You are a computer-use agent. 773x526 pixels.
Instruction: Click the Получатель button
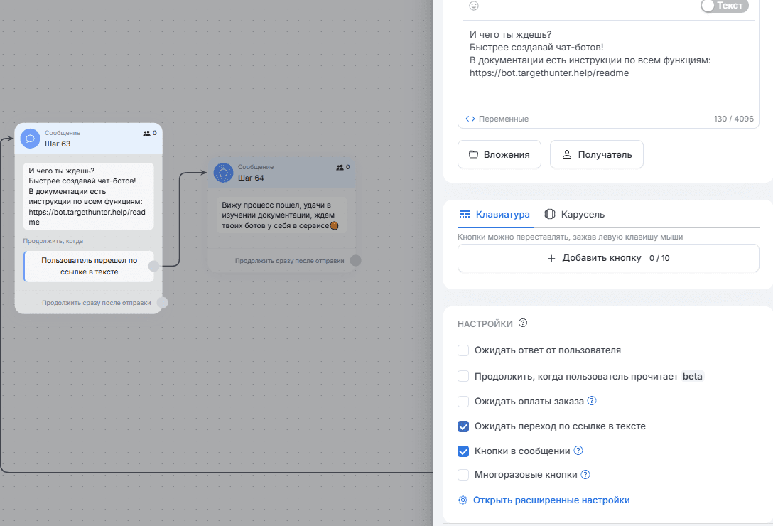pos(597,154)
